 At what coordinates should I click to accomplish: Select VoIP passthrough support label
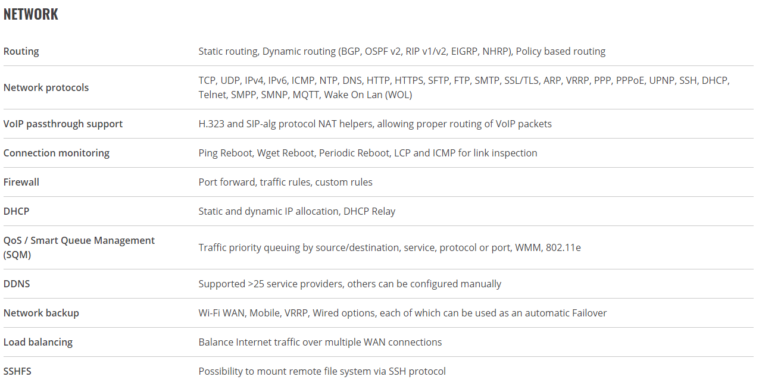point(63,124)
